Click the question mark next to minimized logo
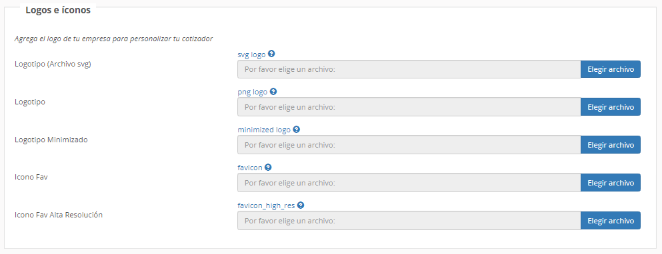The width and height of the screenshot is (662, 254). (297, 129)
